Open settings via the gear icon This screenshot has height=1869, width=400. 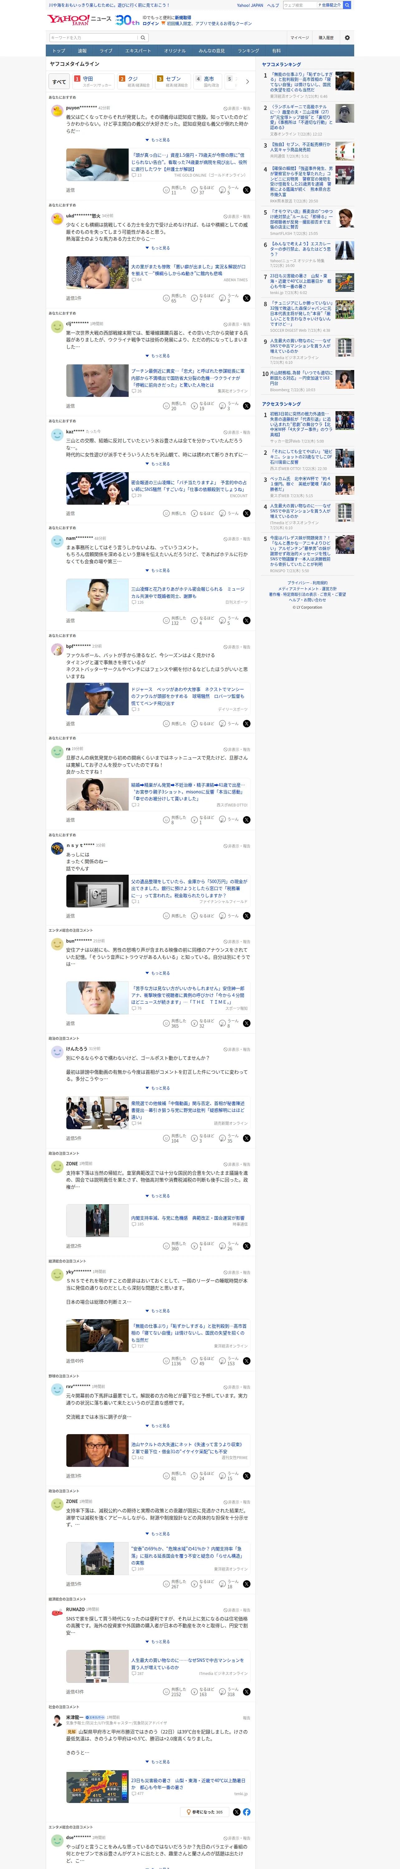click(x=347, y=38)
